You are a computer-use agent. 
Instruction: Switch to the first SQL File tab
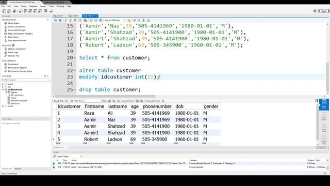pos(58,16)
